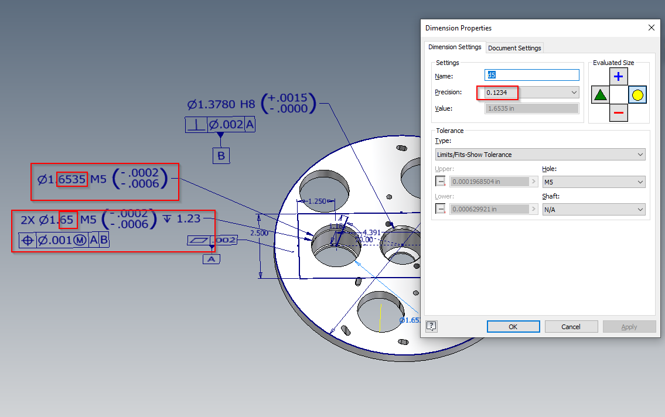The width and height of the screenshot is (665, 417).
Task: Click the blue plus Evaluated Size icon
Action: [x=618, y=77]
